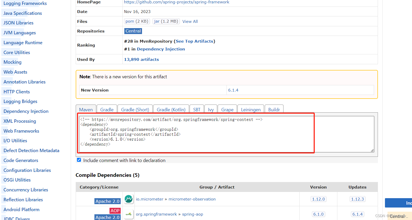Select the Gradle (Kotlin) tab
The width and height of the screenshot is (412, 220).
click(x=171, y=109)
